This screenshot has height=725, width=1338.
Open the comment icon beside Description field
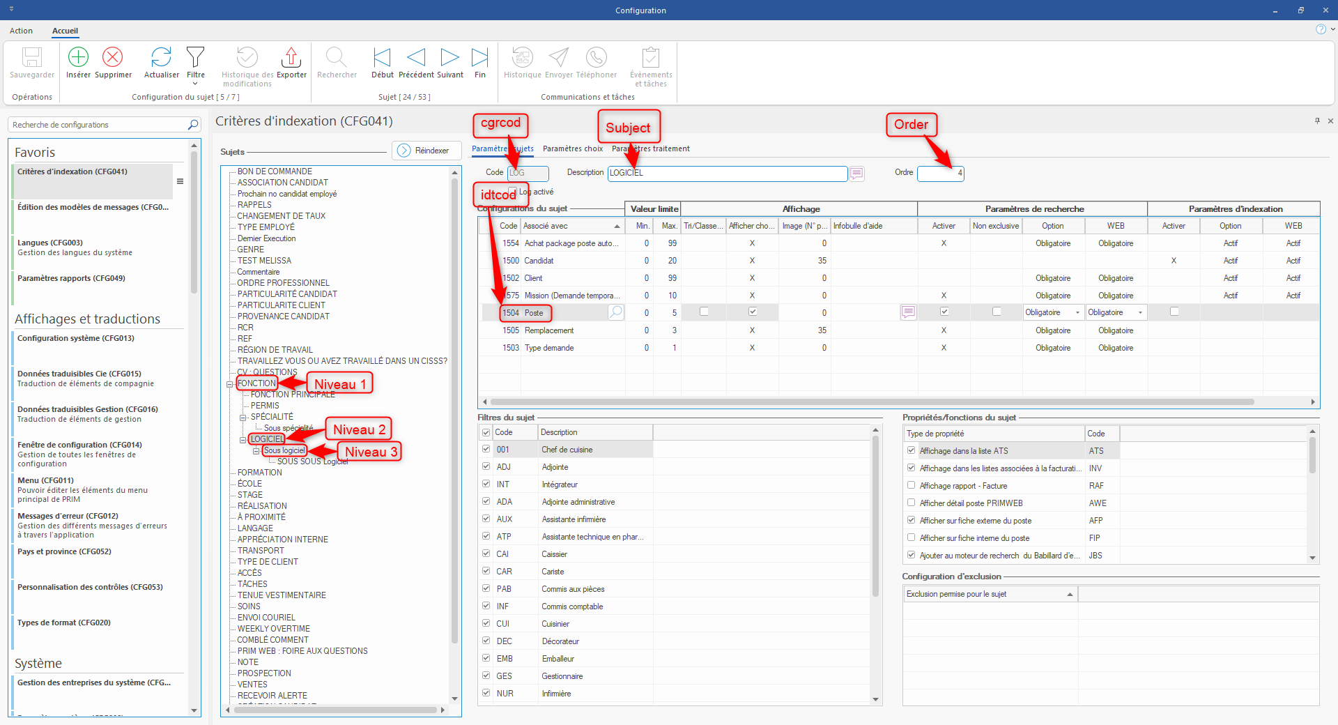click(x=856, y=173)
